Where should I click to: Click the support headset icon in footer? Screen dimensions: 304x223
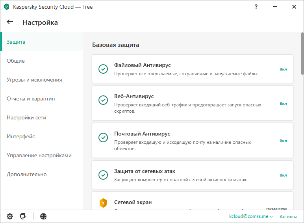(x=23, y=216)
